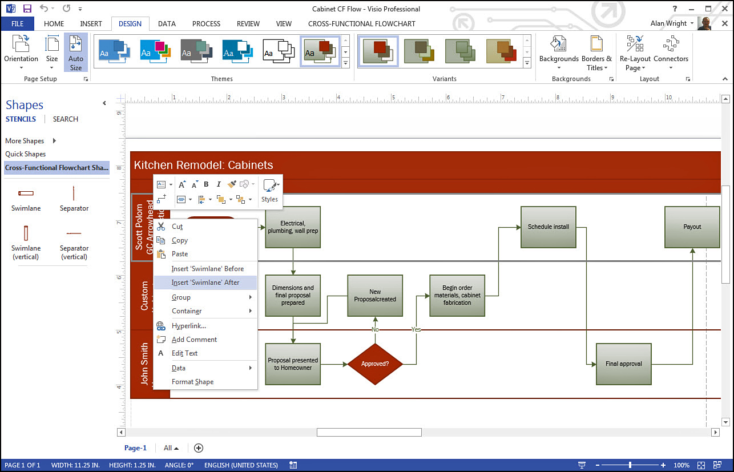Select the Separator stencil shape
This screenshot has height=472, width=734.
coord(74,199)
